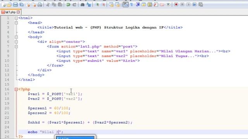Select the lat1.php document tab

point(10,12)
